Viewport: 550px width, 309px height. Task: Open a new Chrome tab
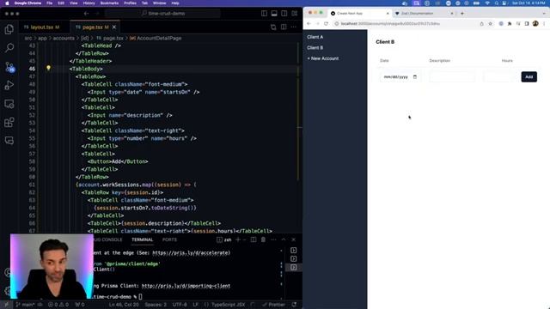[462, 14]
